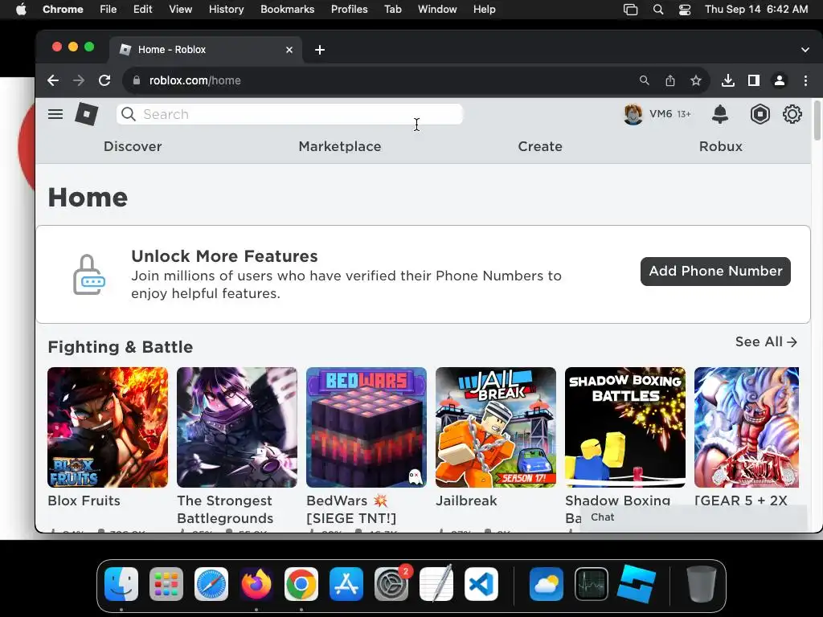Open the Roblox settings gear
The image size is (823, 617).
[x=792, y=114]
